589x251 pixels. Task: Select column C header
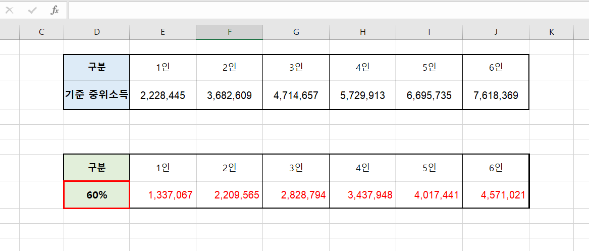[42, 32]
